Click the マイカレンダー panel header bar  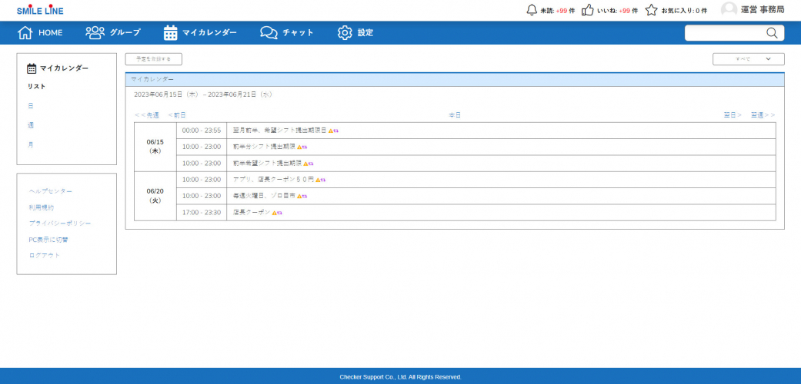tap(455, 80)
